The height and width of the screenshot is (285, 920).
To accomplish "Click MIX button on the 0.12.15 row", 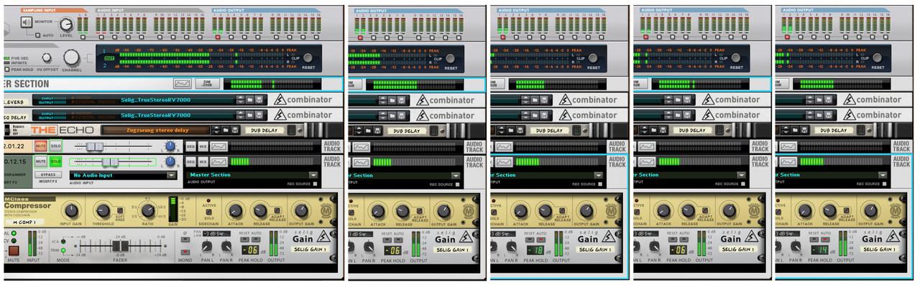I will 203,162.
